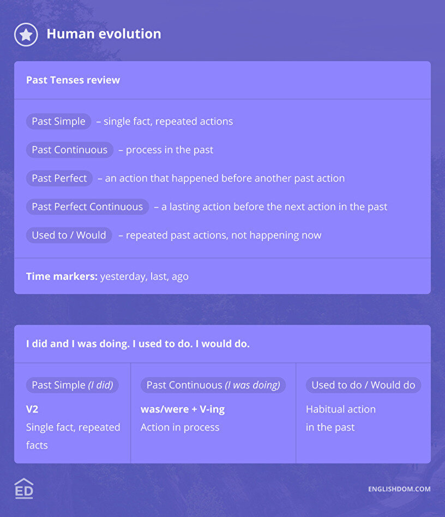This screenshot has width=445, height=517.
Task: Select the Past Continuous tag in review list
Action: 69,150
